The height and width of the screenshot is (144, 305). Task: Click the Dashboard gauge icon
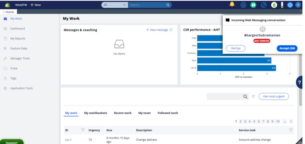coord(5,29)
